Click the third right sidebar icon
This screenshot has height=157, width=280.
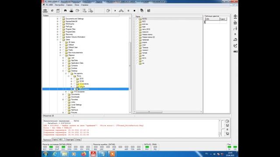(235, 28)
